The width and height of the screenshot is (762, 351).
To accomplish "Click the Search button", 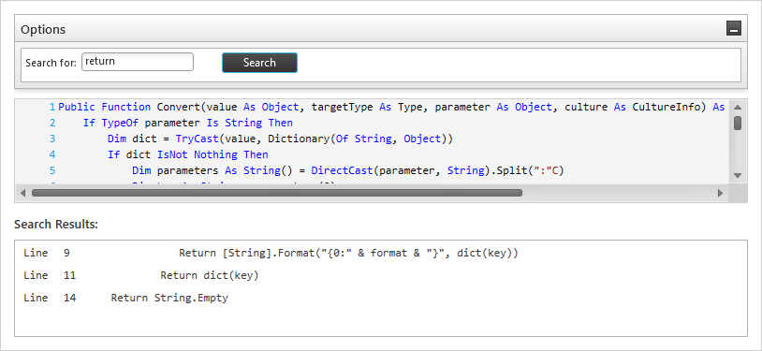I will [259, 63].
